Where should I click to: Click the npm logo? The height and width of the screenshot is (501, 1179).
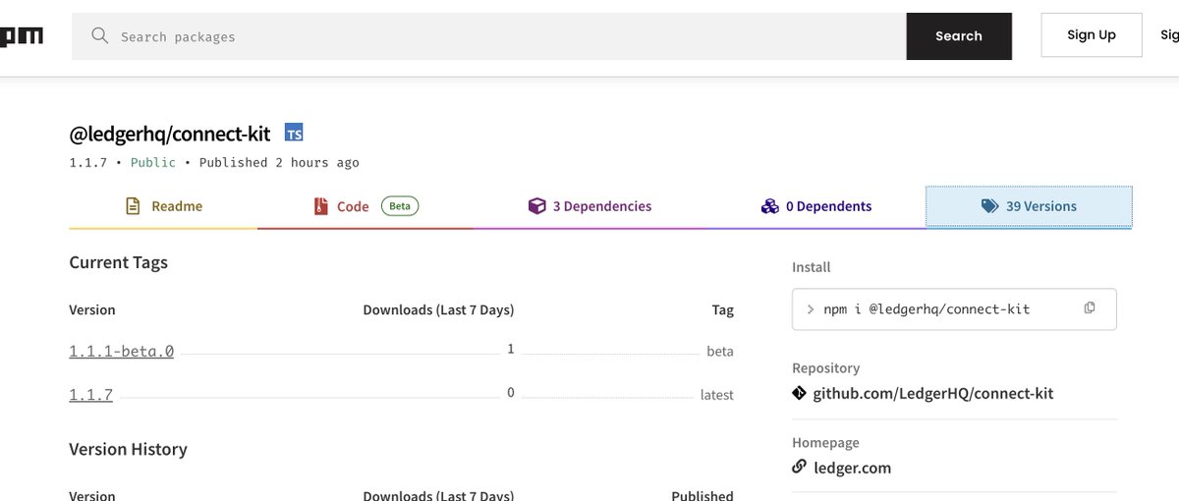coord(21,36)
